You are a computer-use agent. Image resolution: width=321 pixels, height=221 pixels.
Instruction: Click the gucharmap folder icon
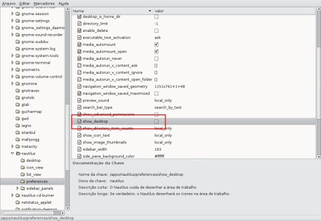click(x=18, y=112)
